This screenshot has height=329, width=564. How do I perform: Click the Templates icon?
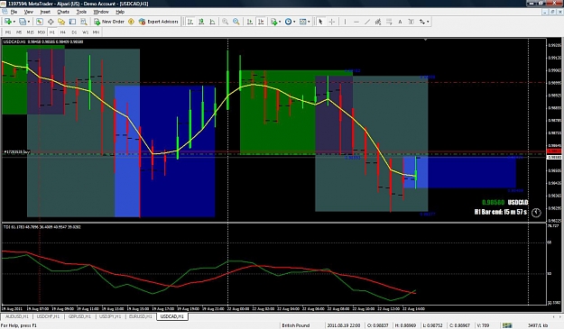tap(303, 22)
